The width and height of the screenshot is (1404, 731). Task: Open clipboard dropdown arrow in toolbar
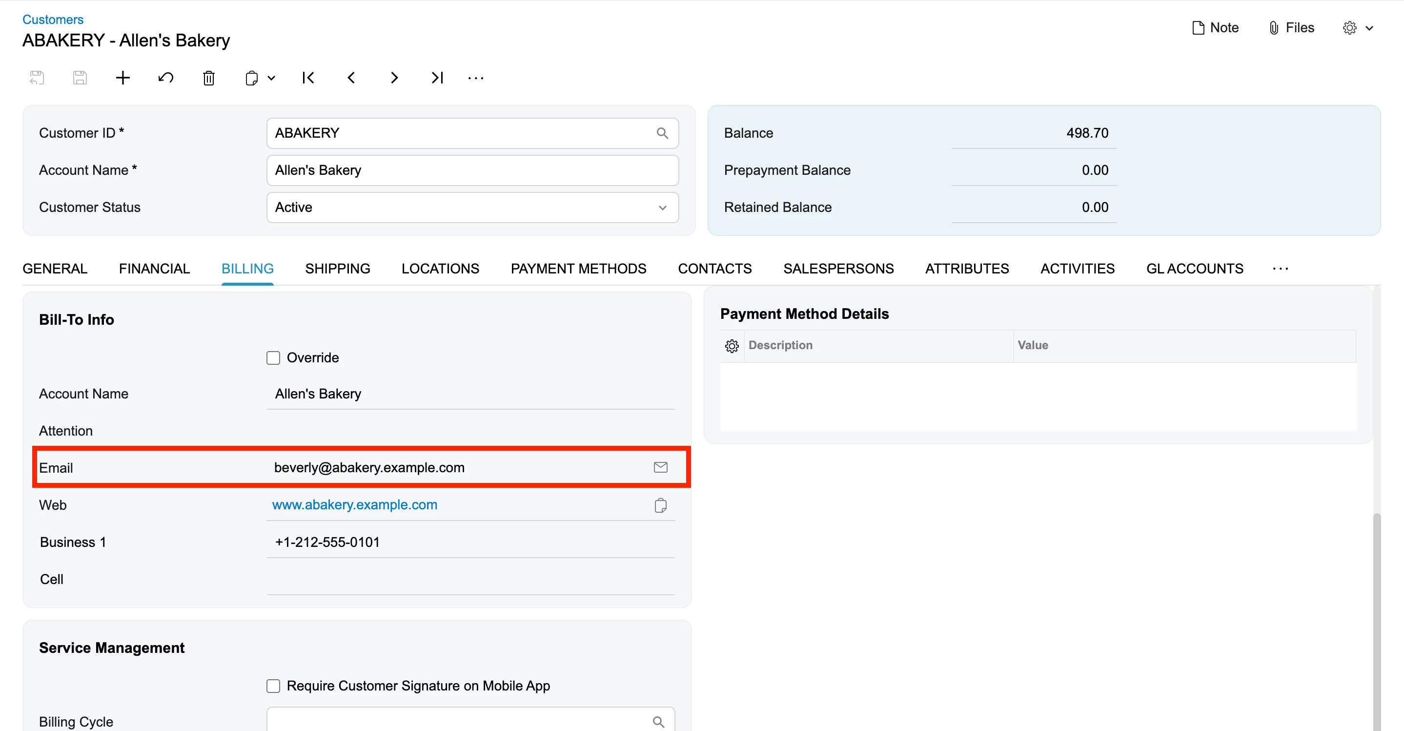[x=271, y=78]
